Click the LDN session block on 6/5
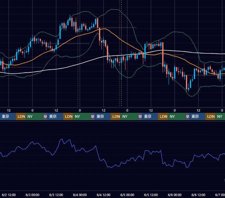The image size is (225, 198). [x=163, y=116]
